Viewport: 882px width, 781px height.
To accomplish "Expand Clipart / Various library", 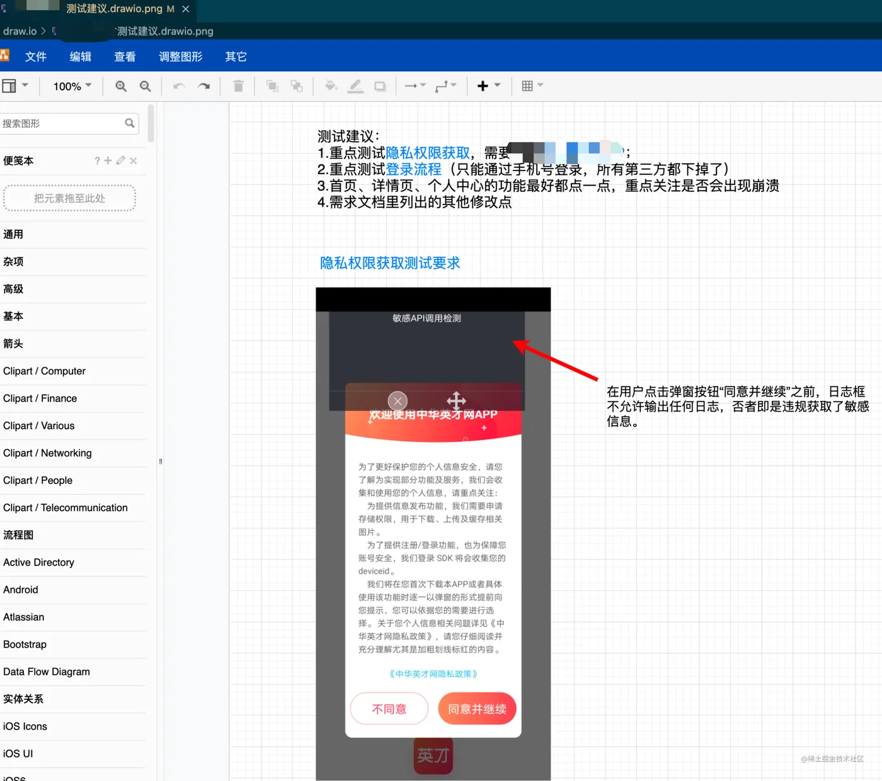I will [73, 426].
